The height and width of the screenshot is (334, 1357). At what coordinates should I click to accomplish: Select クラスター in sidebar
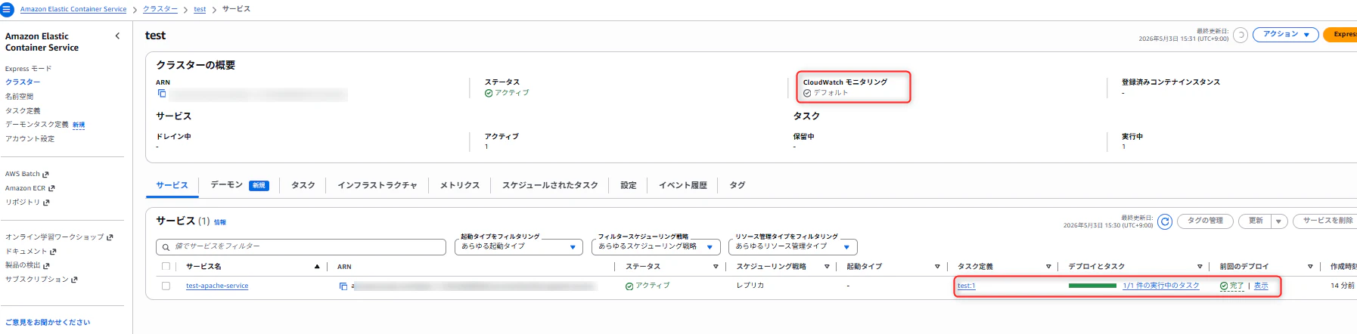(x=23, y=82)
